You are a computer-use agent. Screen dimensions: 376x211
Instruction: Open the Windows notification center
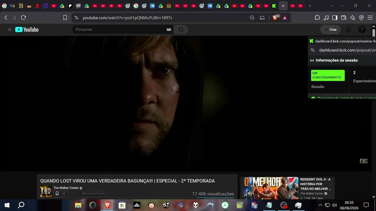[x=366, y=205]
